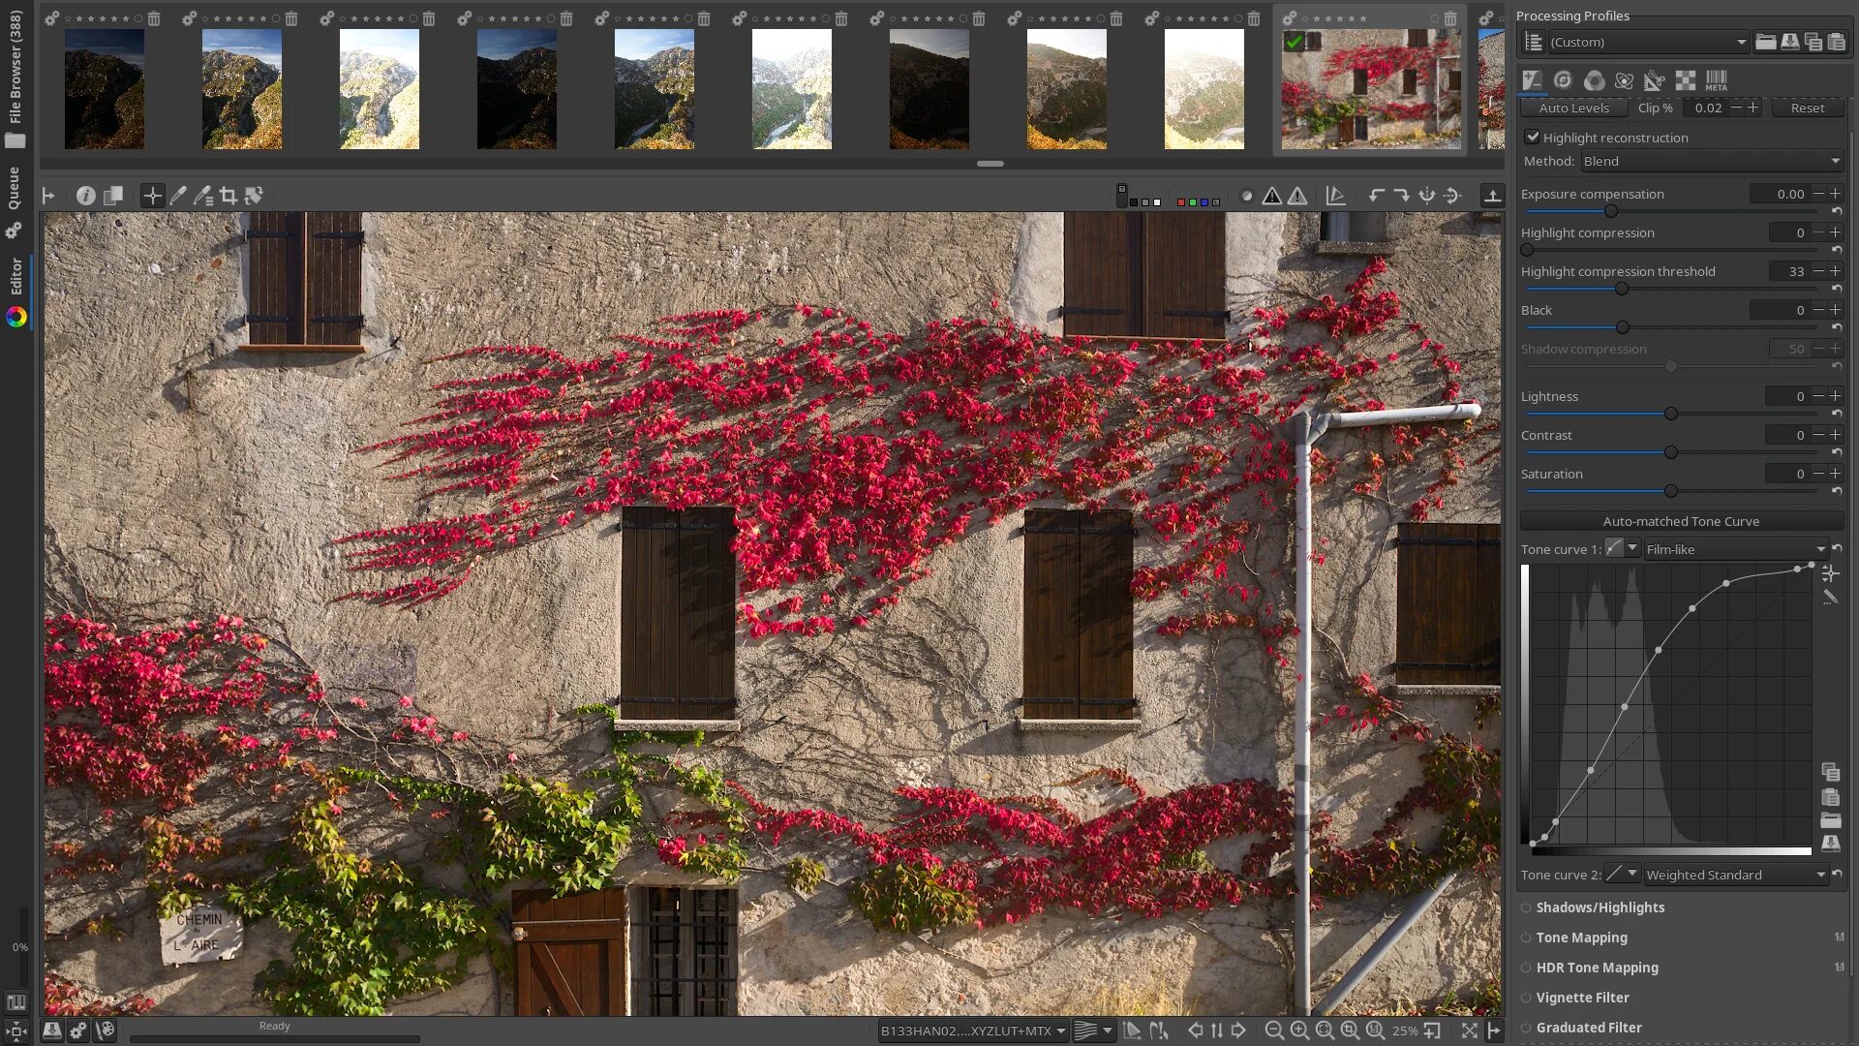
Task: Select the straighten/rotate tool
Action: click(254, 194)
